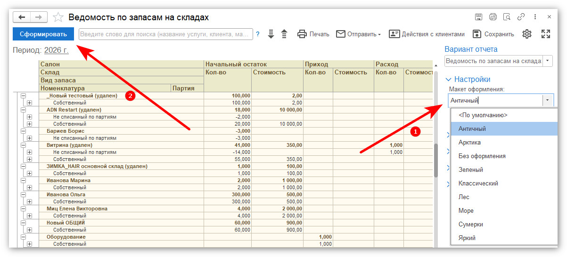The width and height of the screenshot is (567, 257).
Task: Open the report variant dropdown arrow
Action: coord(548,61)
